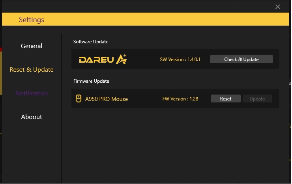Reset the A950 PRO Mouse firmware
The height and width of the screenshot is (184, 292).
(226, 99)
